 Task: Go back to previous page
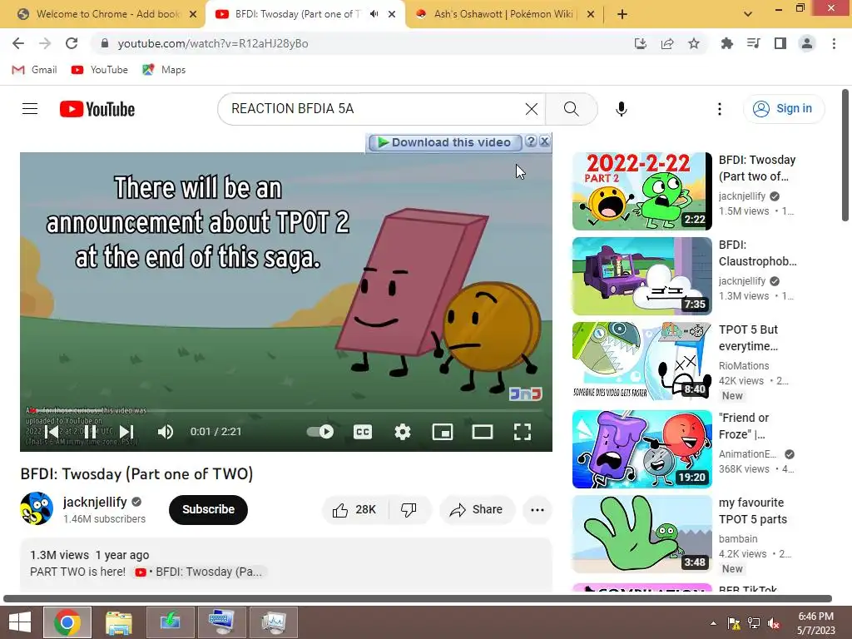pos(18,43)
